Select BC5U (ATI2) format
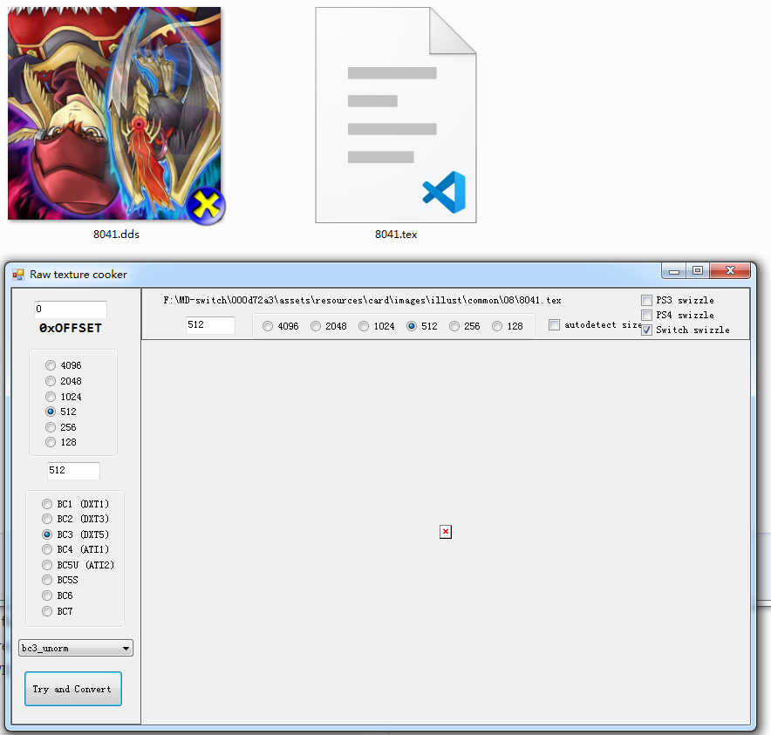Image resolution: width=771 pixels, height=735 pixels. (x=47, y=564)
